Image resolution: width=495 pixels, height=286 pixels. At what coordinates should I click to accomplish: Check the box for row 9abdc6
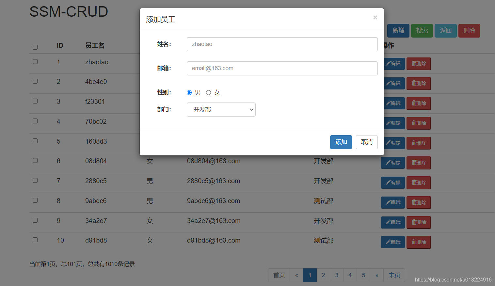(x=35, y=200)
